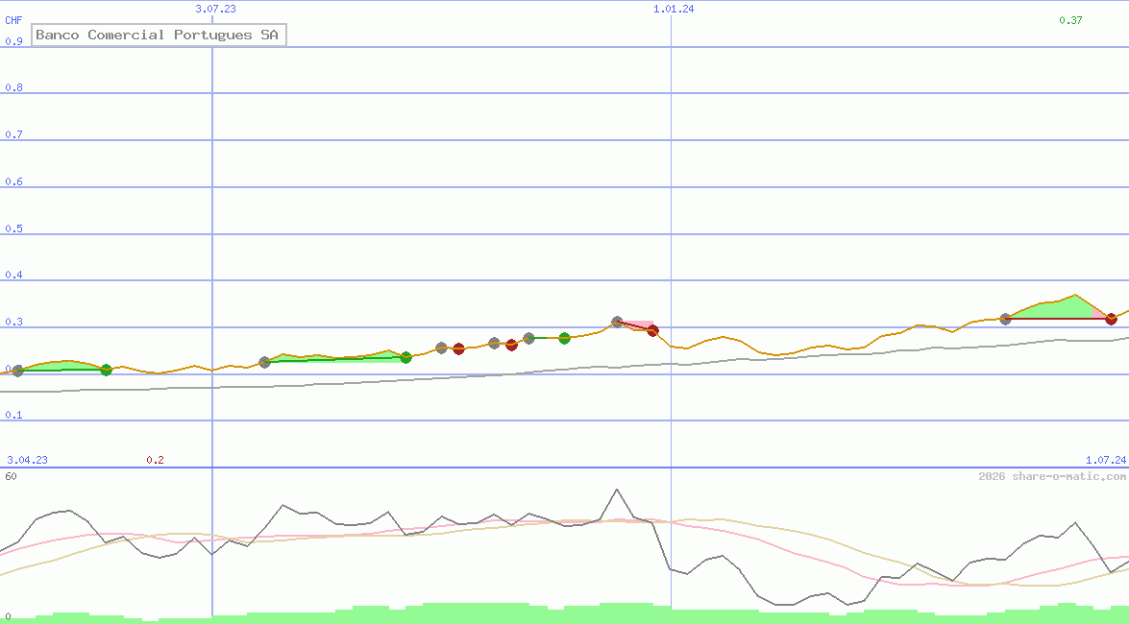This screenshot has width=1129, height=624.
Task: Click the 0.5 price axis label
Action: pos(13,228)
